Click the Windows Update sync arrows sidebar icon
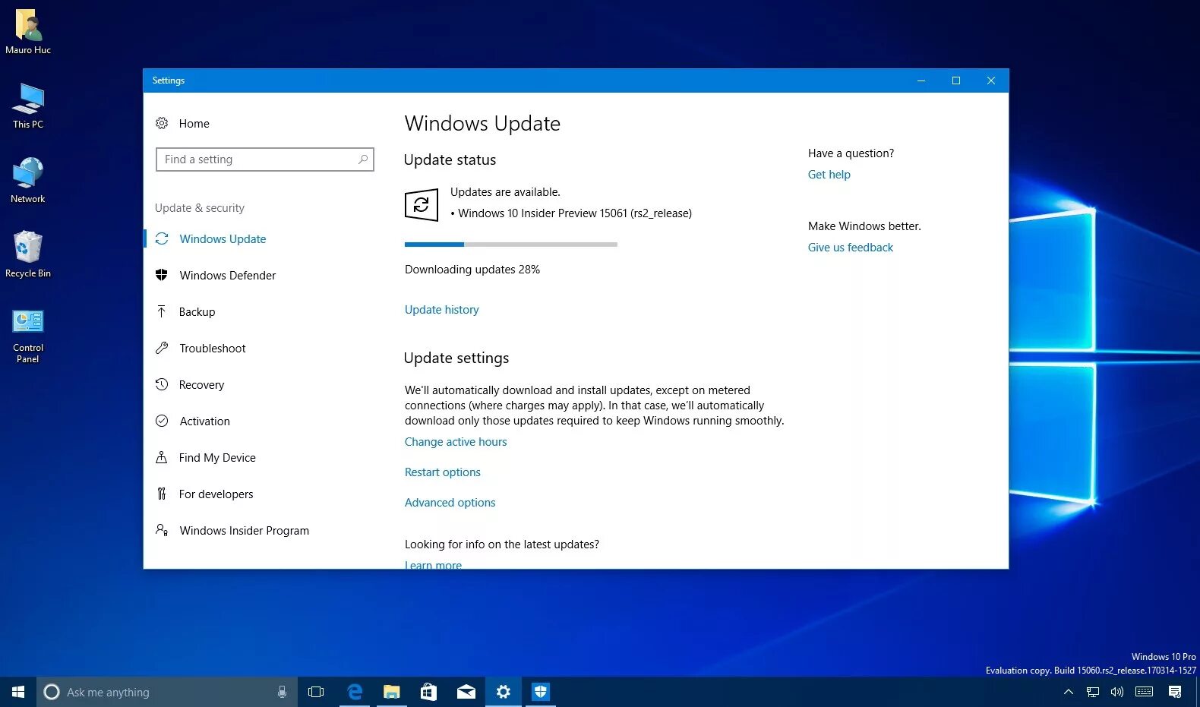The width and height of the screenshot is (1200, 707). click(162, 238)
